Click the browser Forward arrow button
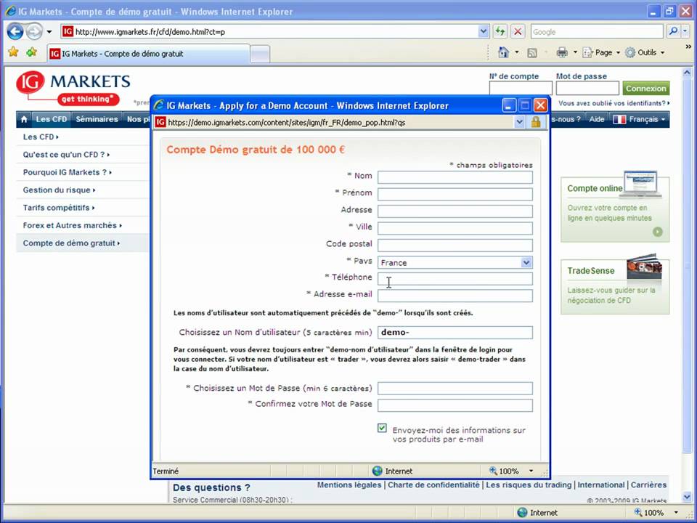The image size is (697, 523). 34,31
